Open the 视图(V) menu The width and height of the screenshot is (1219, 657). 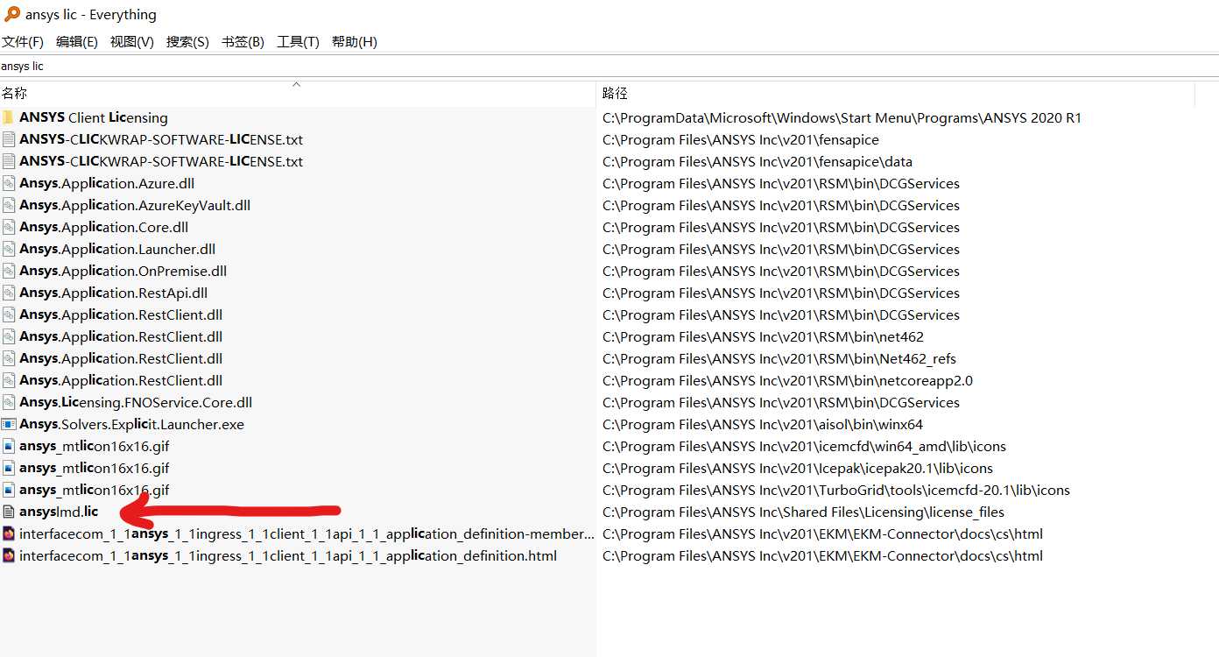click(132, 42)
